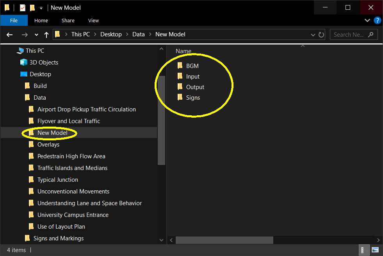
Task: Expand the ribbon with chevron
Action: click(x=367, y=20)
